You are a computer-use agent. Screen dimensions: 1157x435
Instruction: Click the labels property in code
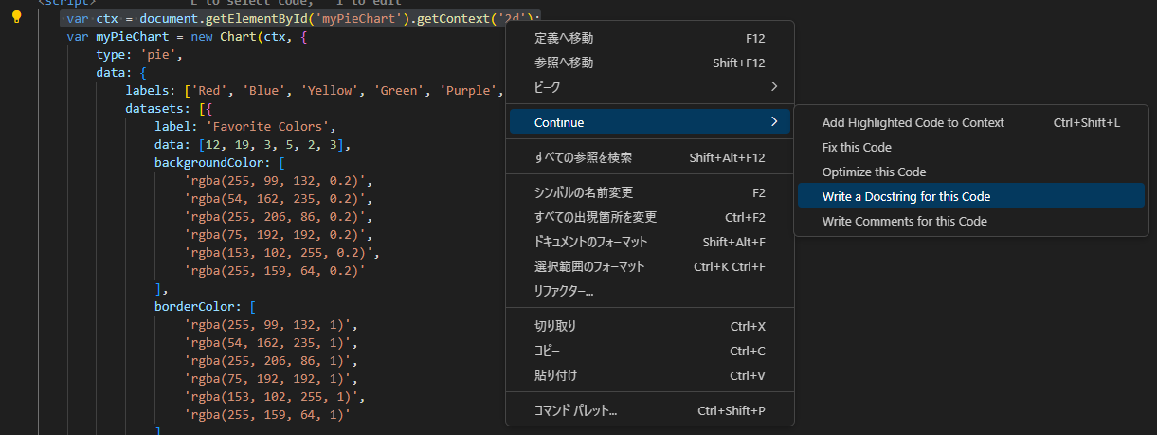click(147, 91)
